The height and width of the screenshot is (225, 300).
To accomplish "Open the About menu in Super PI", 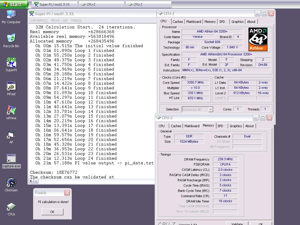I will click(59, 20).
